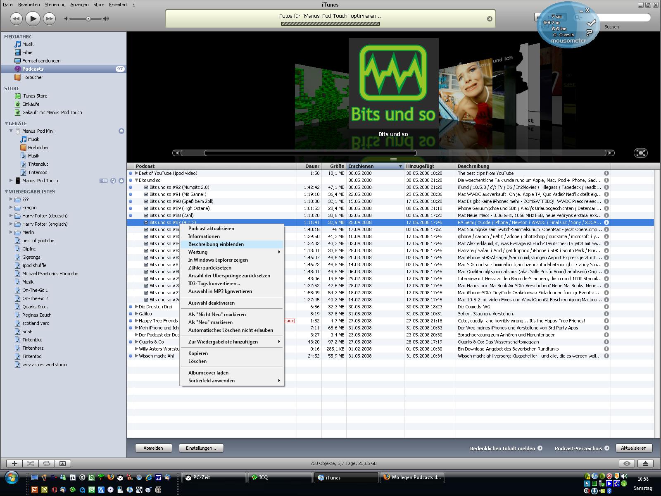
Task: Open Musik in Mediathek
Action: tap(28, 44)
